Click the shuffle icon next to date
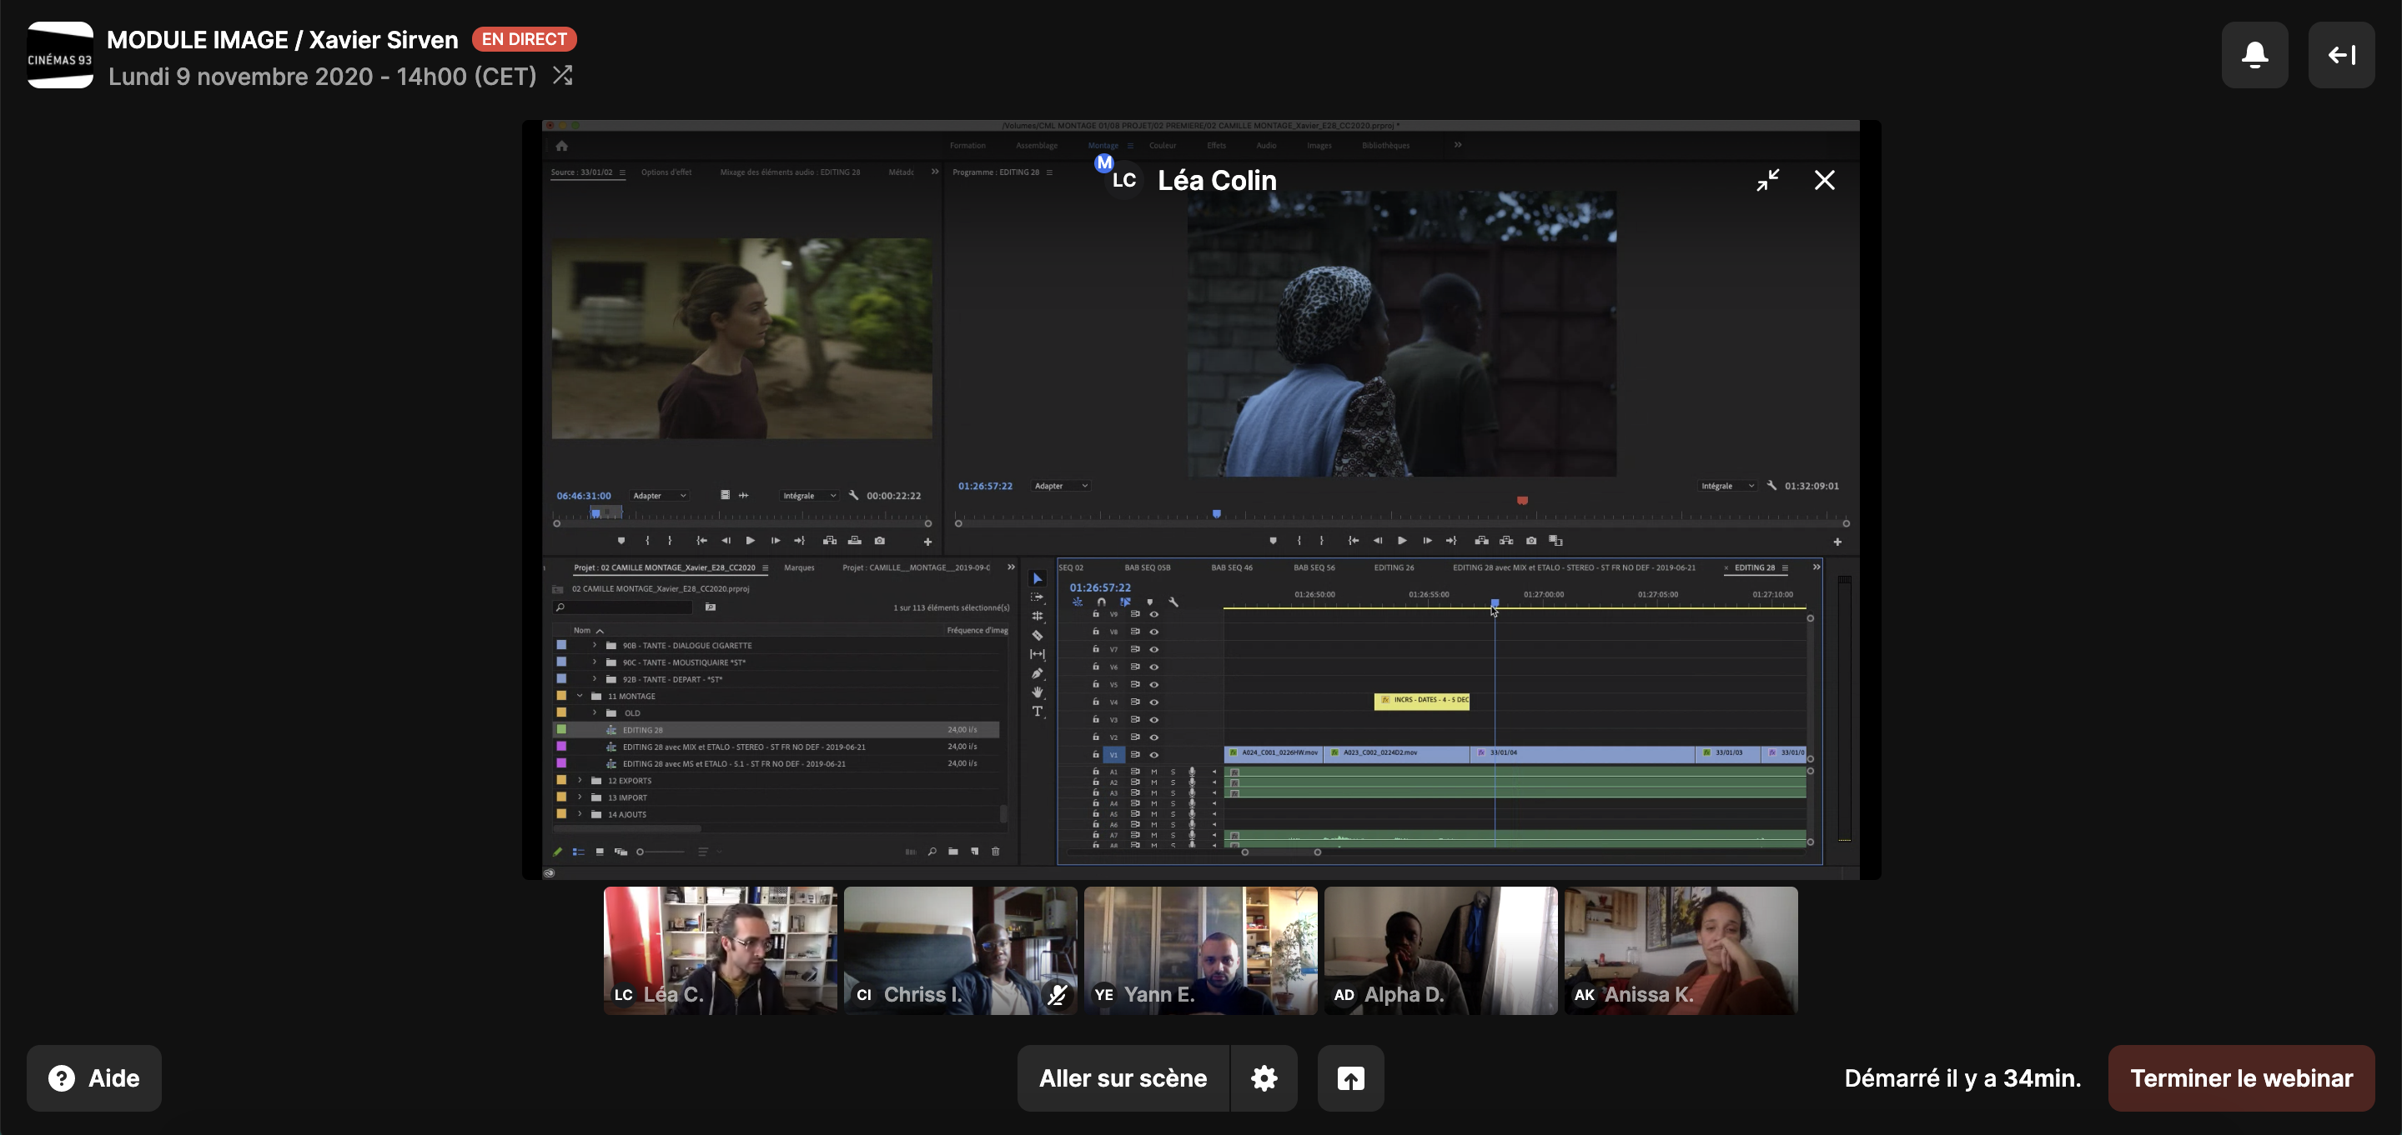This screenshot has width=2402, height=1135. pos(562,76)
